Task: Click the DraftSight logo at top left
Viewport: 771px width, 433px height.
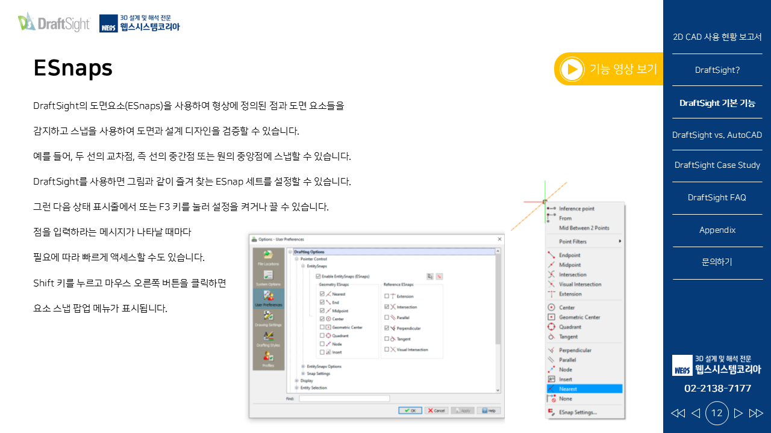Action: pos(54,22)
